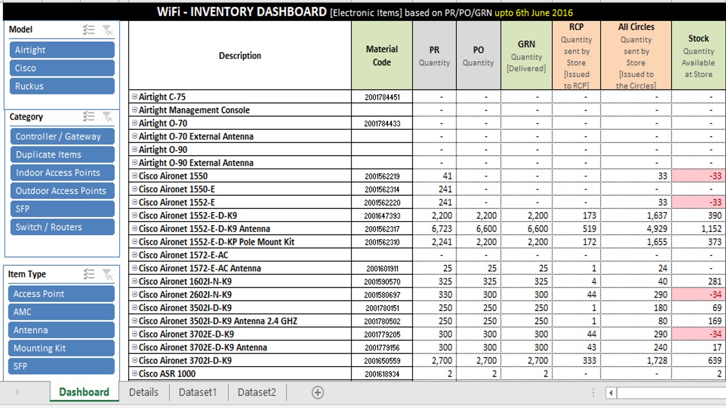Screen dimensions: 726x408
Task: Collapse the Airtight O-70 row
Action: pyautogui.click(x=135, y=123)
